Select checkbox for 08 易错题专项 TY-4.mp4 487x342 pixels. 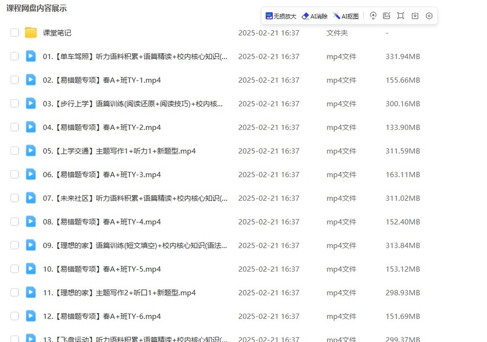pos(15,222)
